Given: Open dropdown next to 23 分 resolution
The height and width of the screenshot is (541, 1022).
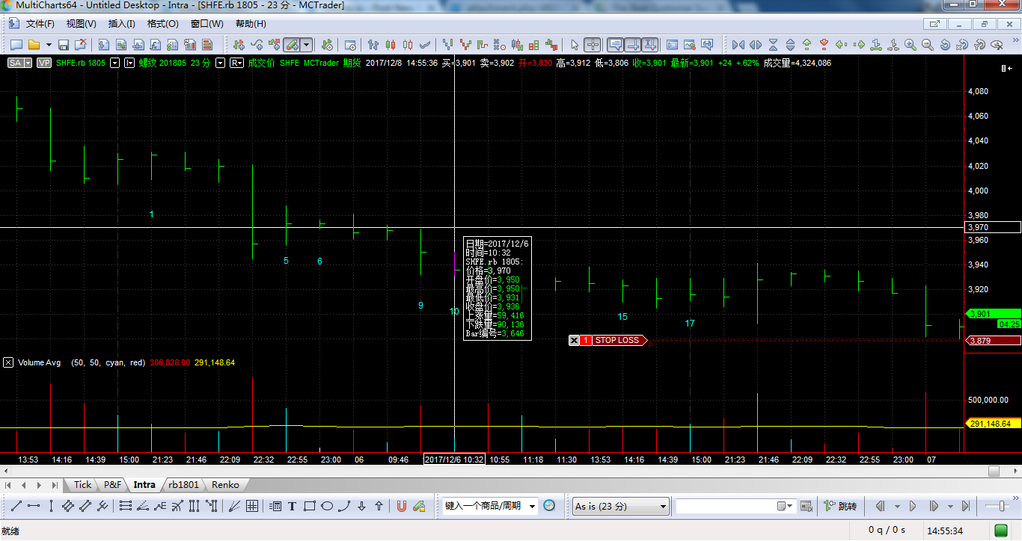Looking at the screenshot, I should 221,63.
